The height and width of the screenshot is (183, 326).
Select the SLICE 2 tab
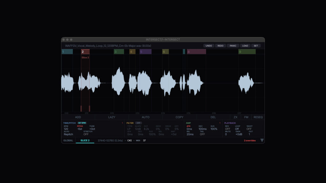(x=85, y=140)
